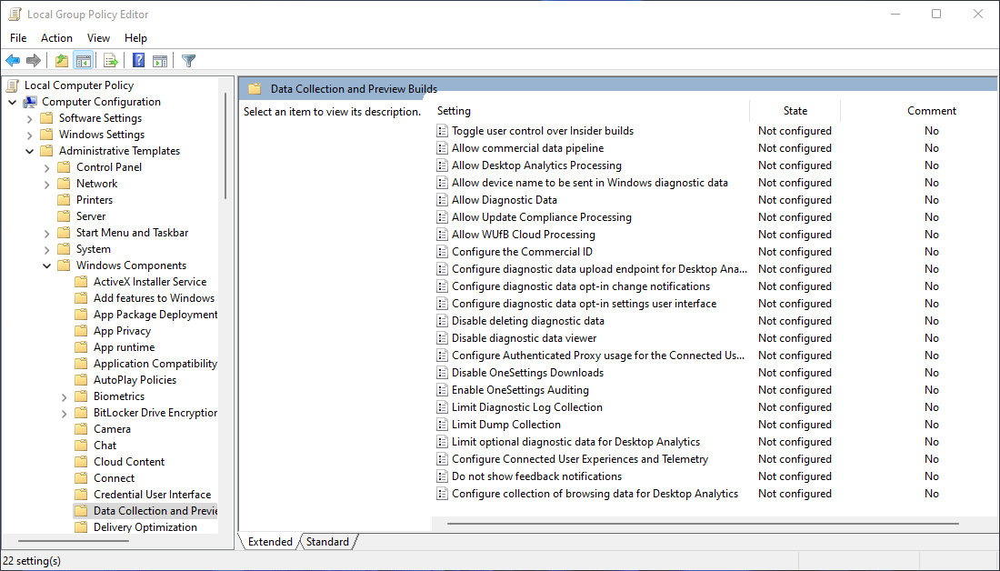Click policy icon for Enable OneSettings Auditing
The width and height of the screenshot is (1000, 571).
coord(442,390)
